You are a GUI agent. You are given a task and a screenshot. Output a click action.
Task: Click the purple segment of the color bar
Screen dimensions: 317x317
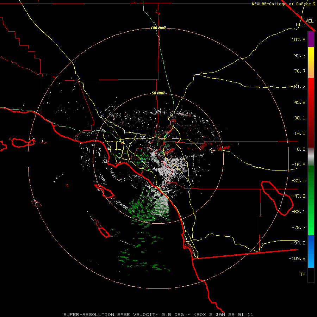pyautogui.click(x=311, y=39)
